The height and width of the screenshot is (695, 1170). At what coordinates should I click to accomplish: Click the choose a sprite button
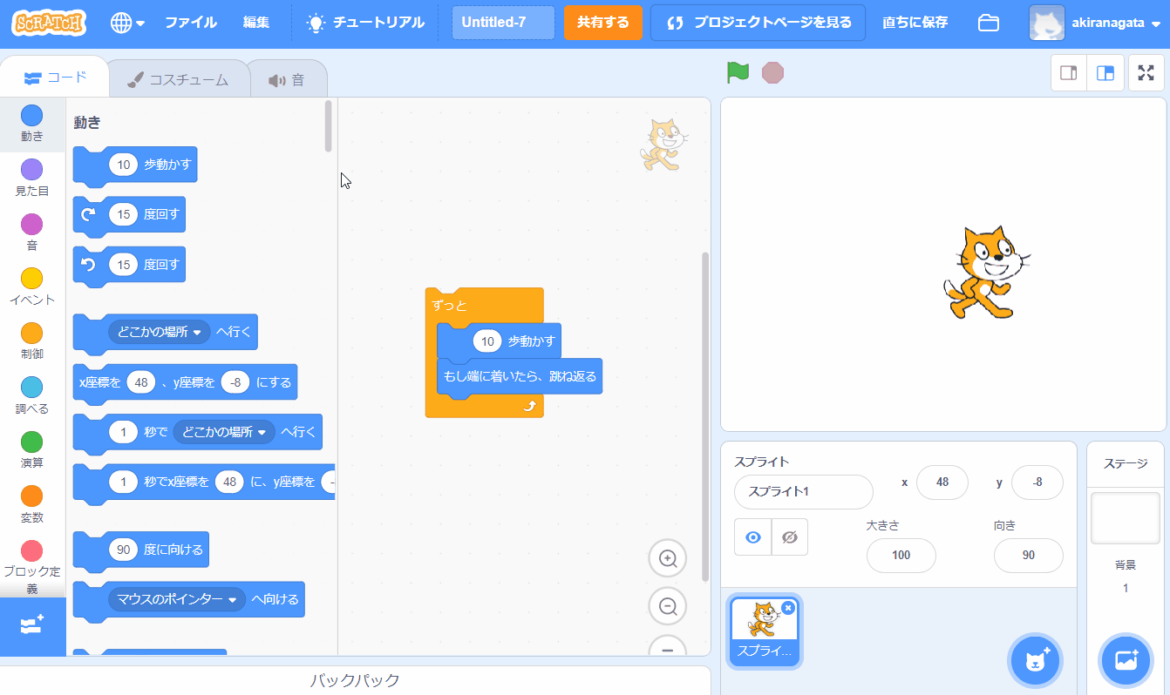pyautogui.click(x=1035, y=661)
